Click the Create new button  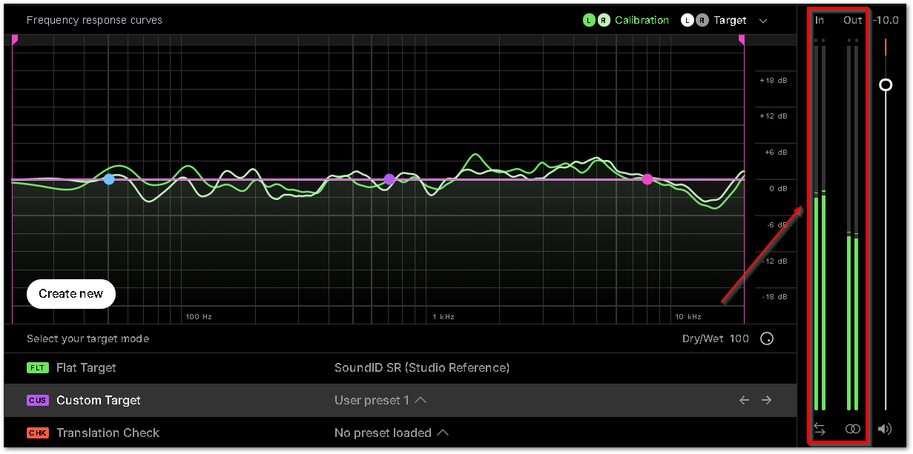[x=71, y=294]
